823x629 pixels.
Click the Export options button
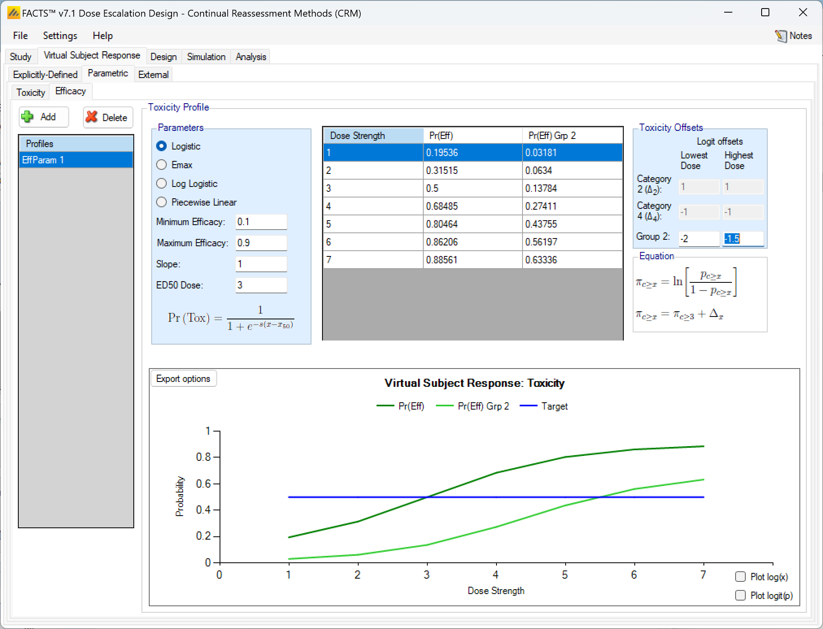183,379
